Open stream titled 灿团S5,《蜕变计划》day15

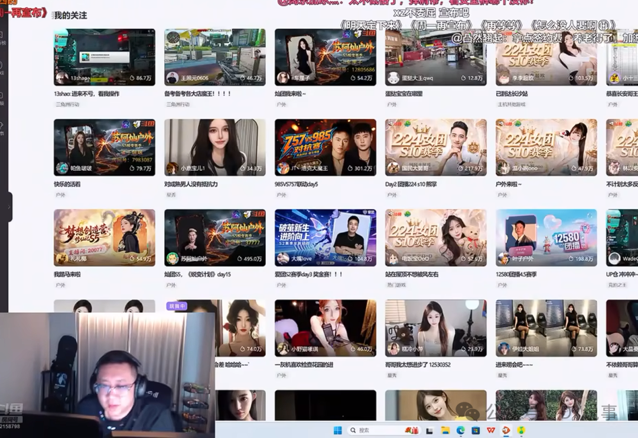coord(198,274)
